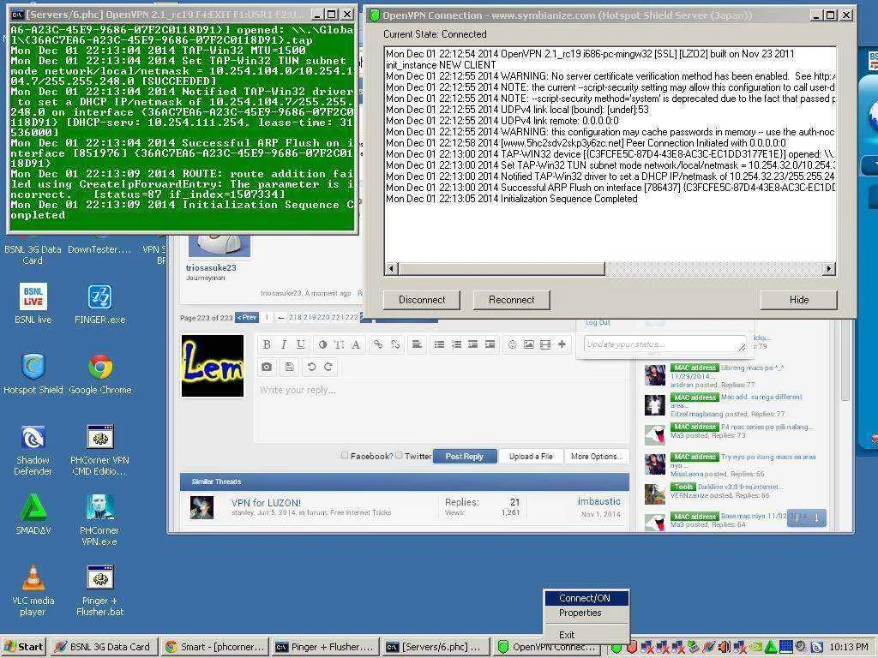Select PHCorner VPN.exe desktop icon
Screen dimensions: 878x658
[x=99, y=520]
